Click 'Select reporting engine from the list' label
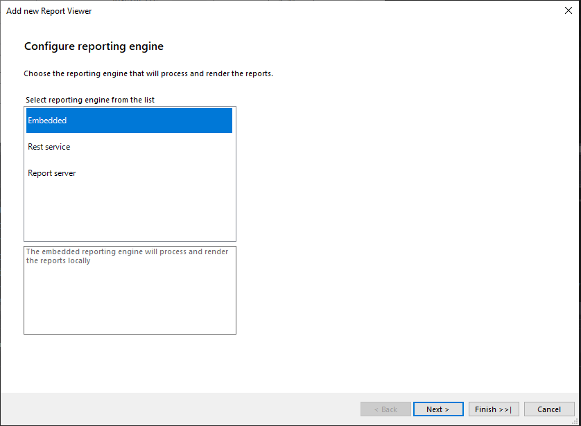The height and width of the screenshot is (426, 581). point(90,100)
